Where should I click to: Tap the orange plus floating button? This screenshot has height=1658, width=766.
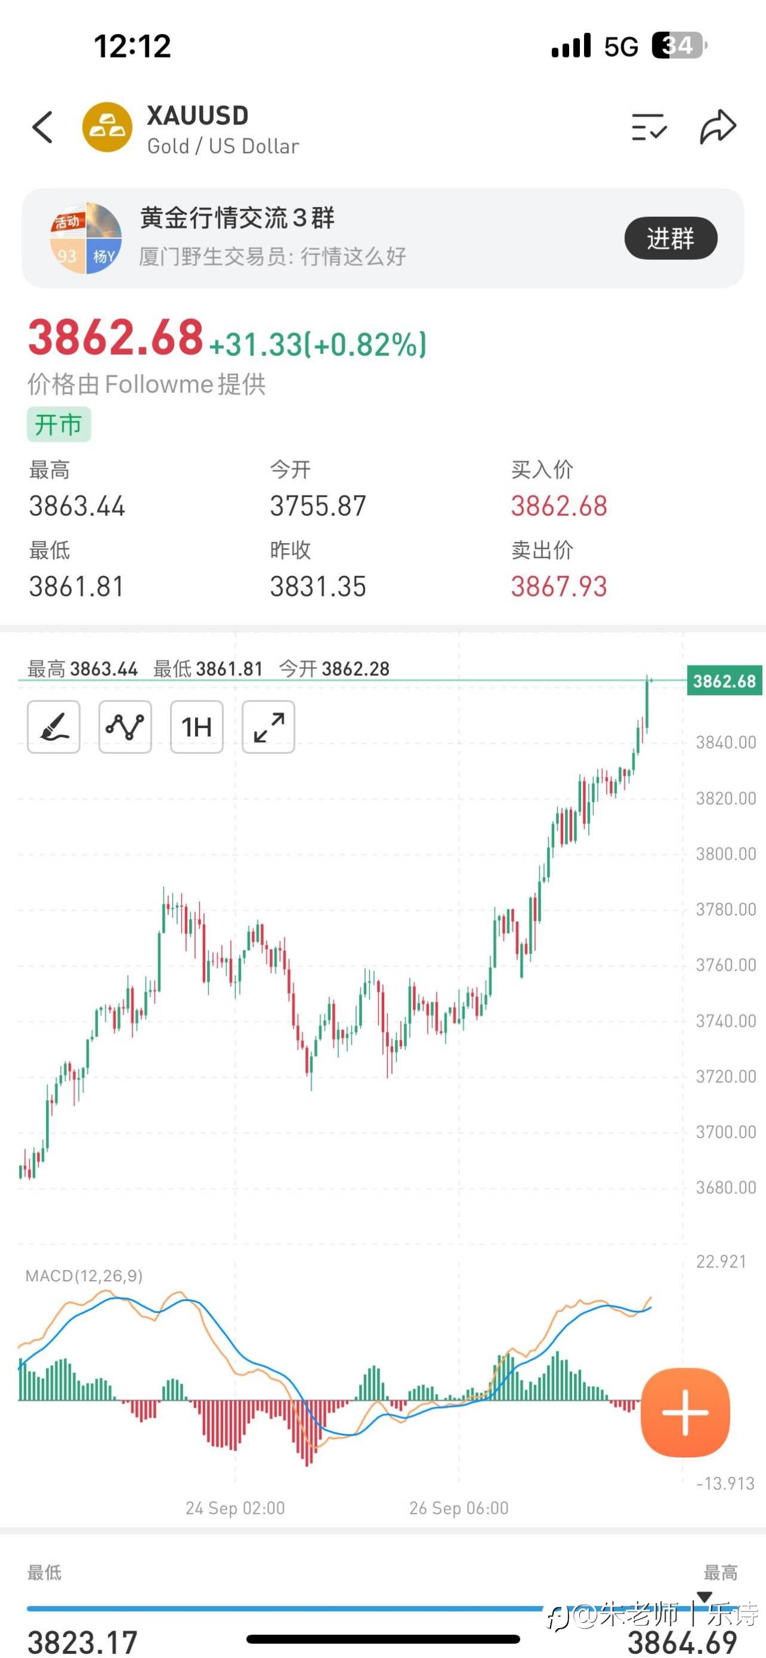pyautogui.click(x=685, y=1412)
